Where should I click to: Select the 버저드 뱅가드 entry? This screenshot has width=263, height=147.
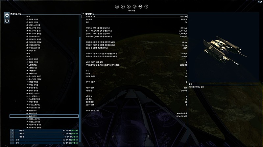34,82
